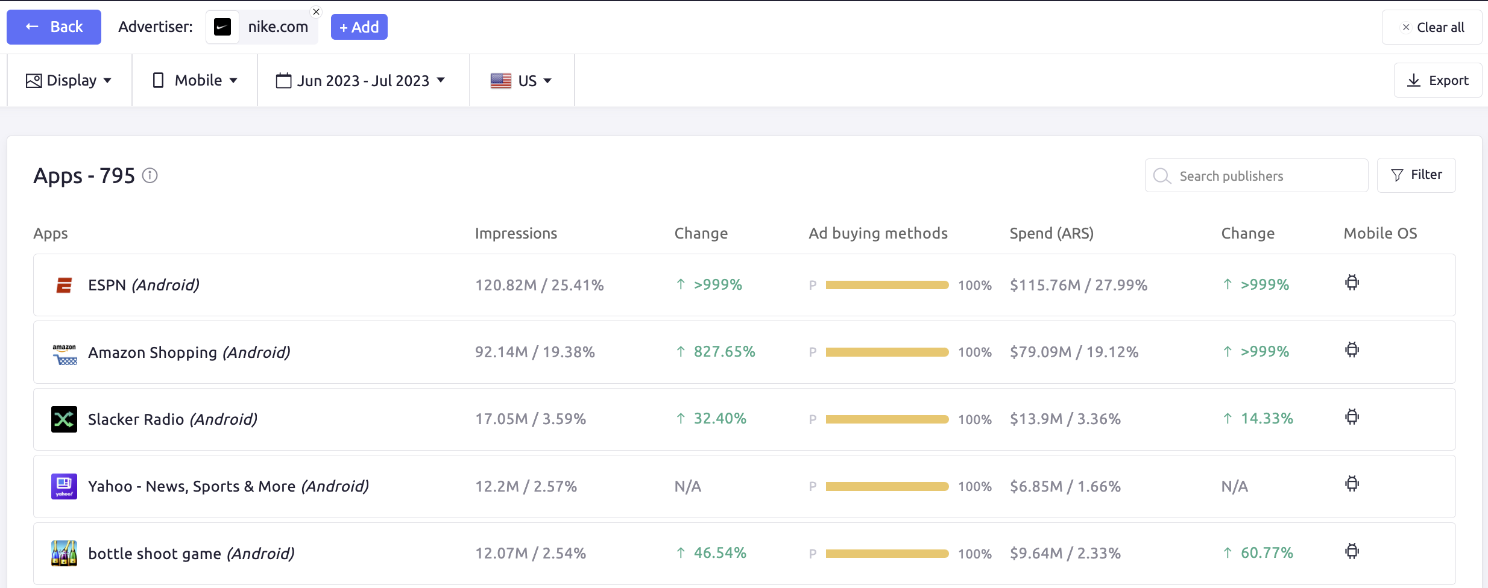Screen dimensions: 1488x588
Task: Go back using the Back button
Action: tap(54, 27)
